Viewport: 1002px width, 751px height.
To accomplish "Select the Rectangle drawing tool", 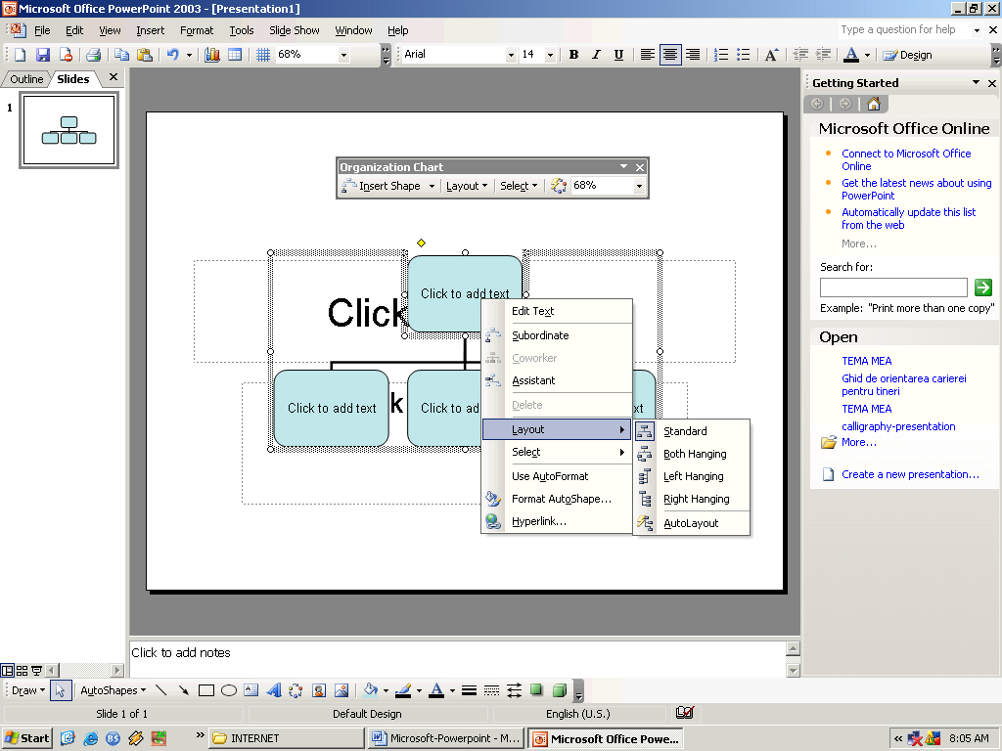I will tap(205, 690).
